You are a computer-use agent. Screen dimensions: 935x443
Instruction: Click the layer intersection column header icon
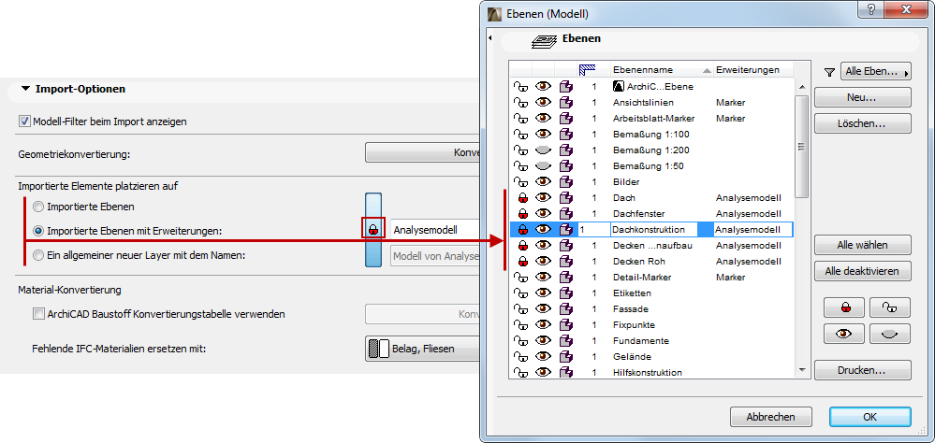click(x=587, y=70)
